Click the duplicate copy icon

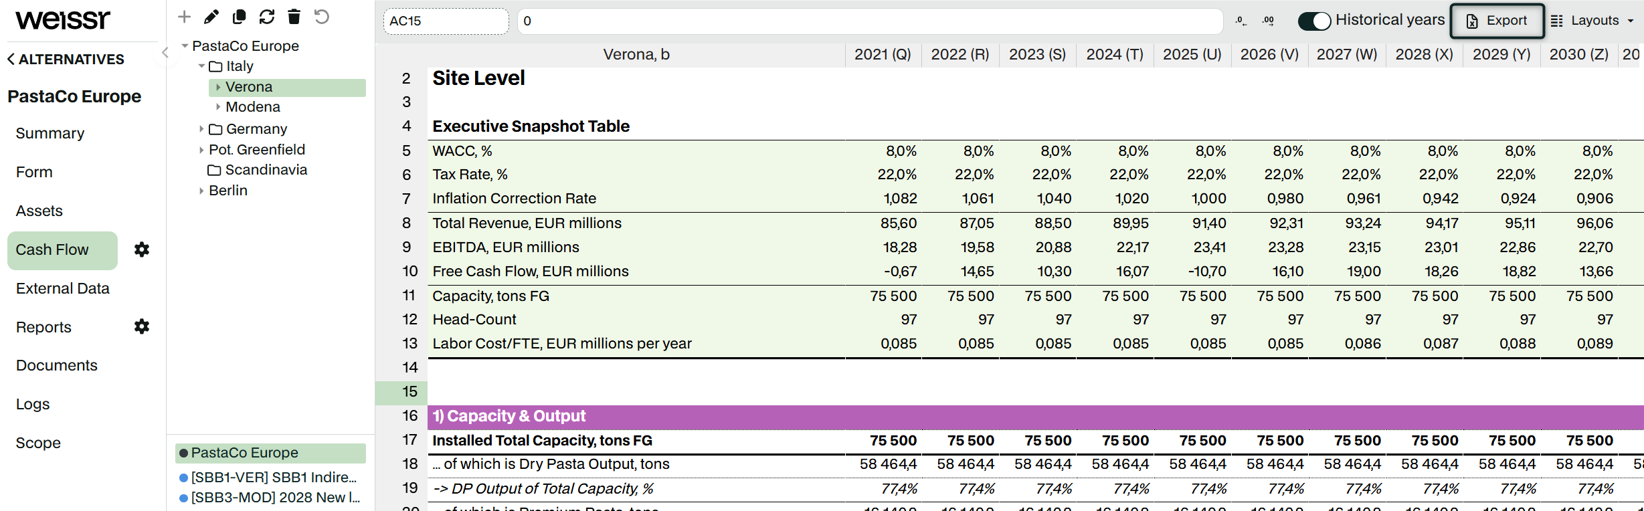pyautogui.click(x=239, y=17)
